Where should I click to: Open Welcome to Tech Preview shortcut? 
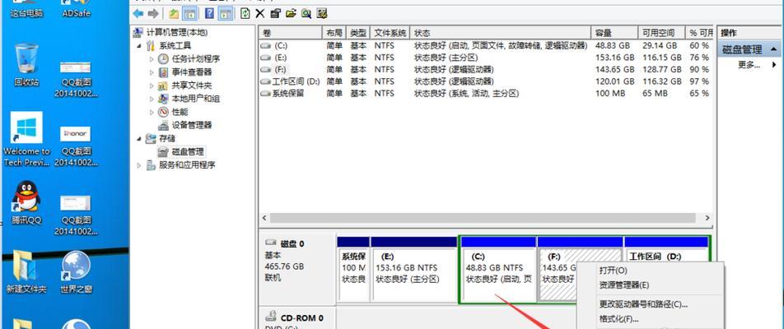click(x=26, y=139)
